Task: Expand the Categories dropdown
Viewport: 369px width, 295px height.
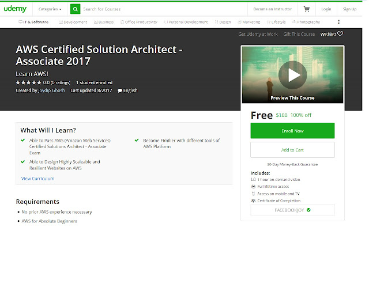Action: click(50, 9)
